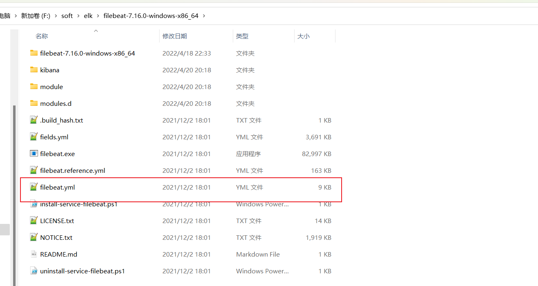Screen dimensions: 538x286
Task: Click the navigation pane vertical scrollbar
Action: (x=14, y=195)
